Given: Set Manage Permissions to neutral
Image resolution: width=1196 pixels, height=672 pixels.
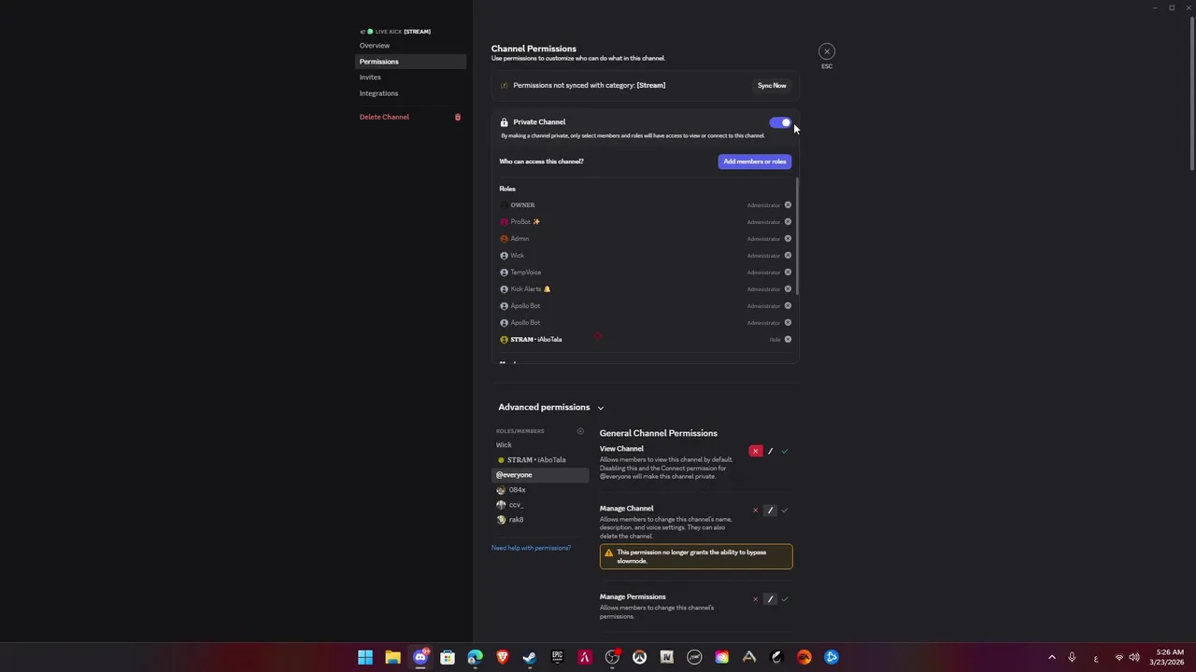Looking at the screenshot, I should (x=770, y=599).
